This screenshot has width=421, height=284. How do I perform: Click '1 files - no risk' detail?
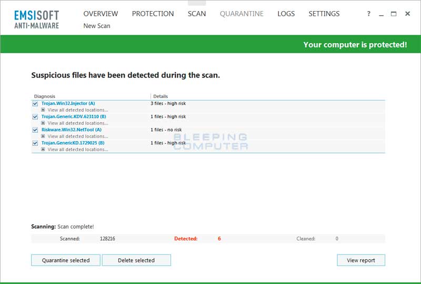(x=166, y=130)
